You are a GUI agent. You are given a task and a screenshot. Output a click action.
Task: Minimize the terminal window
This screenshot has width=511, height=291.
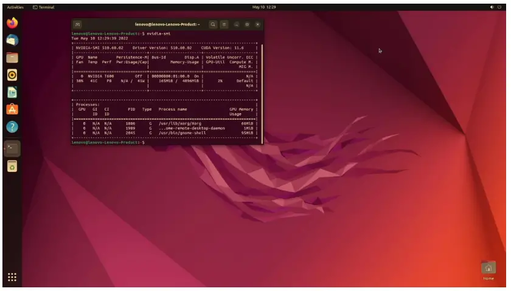tap(237, 24)
